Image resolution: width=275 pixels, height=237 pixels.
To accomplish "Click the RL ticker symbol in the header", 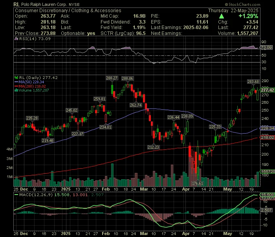I will 16,4.
